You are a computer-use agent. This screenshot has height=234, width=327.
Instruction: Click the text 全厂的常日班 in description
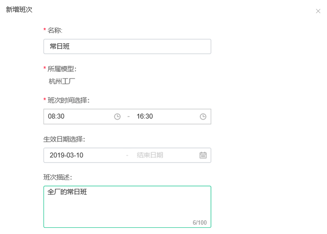[67, 192]
